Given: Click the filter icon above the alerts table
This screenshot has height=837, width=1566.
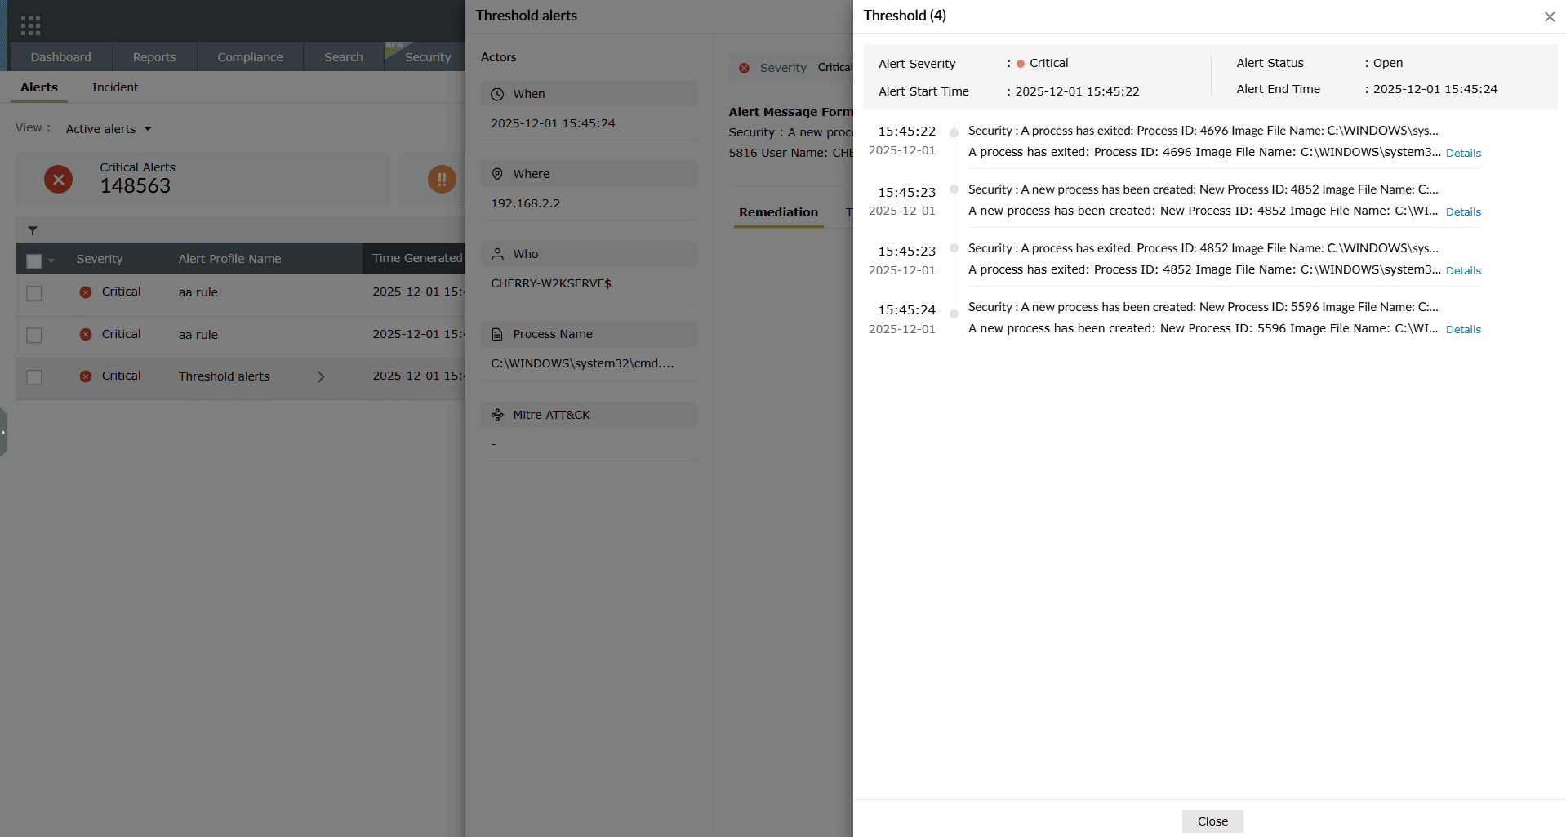Looking at the screenshot, I should [33, 231].
